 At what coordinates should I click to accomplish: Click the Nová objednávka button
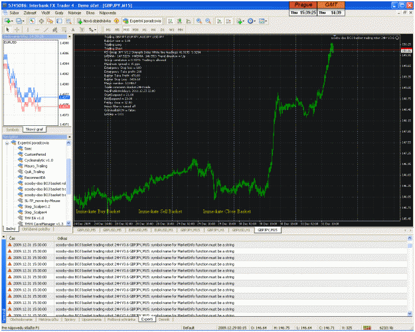[94, 21]
